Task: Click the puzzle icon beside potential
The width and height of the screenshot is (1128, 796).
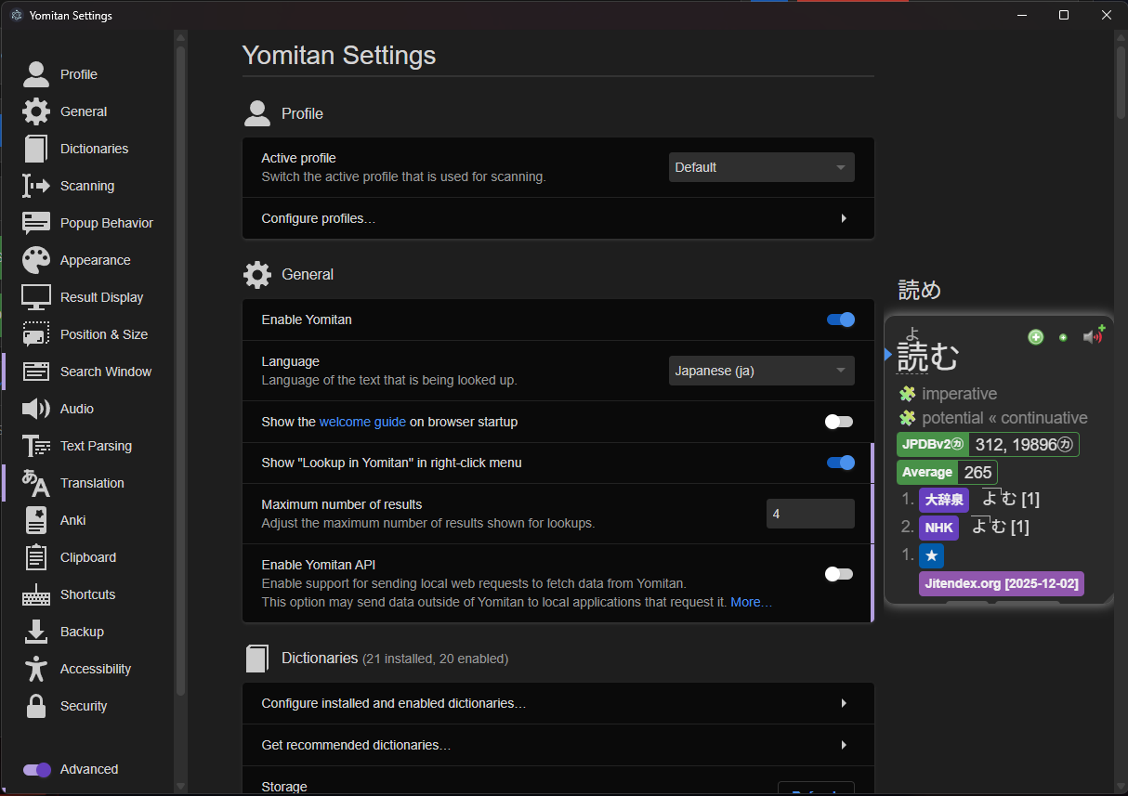Action: 908,418
